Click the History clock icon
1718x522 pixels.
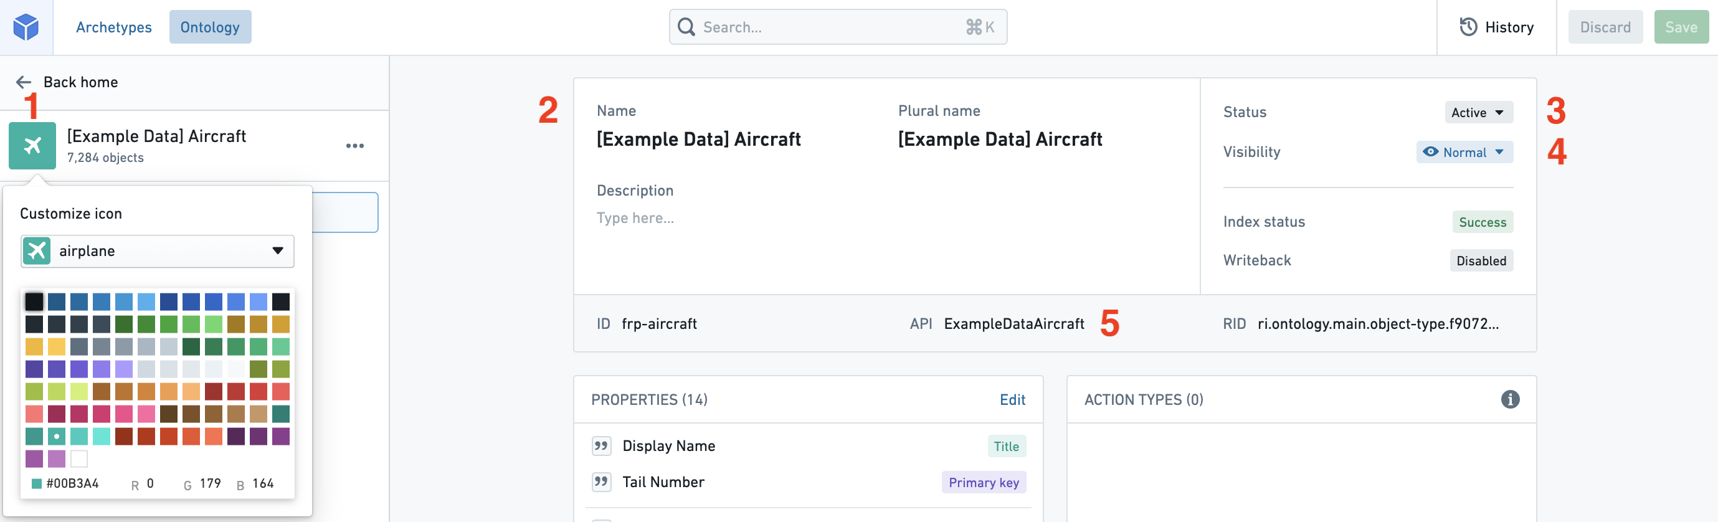(1468, 27)
